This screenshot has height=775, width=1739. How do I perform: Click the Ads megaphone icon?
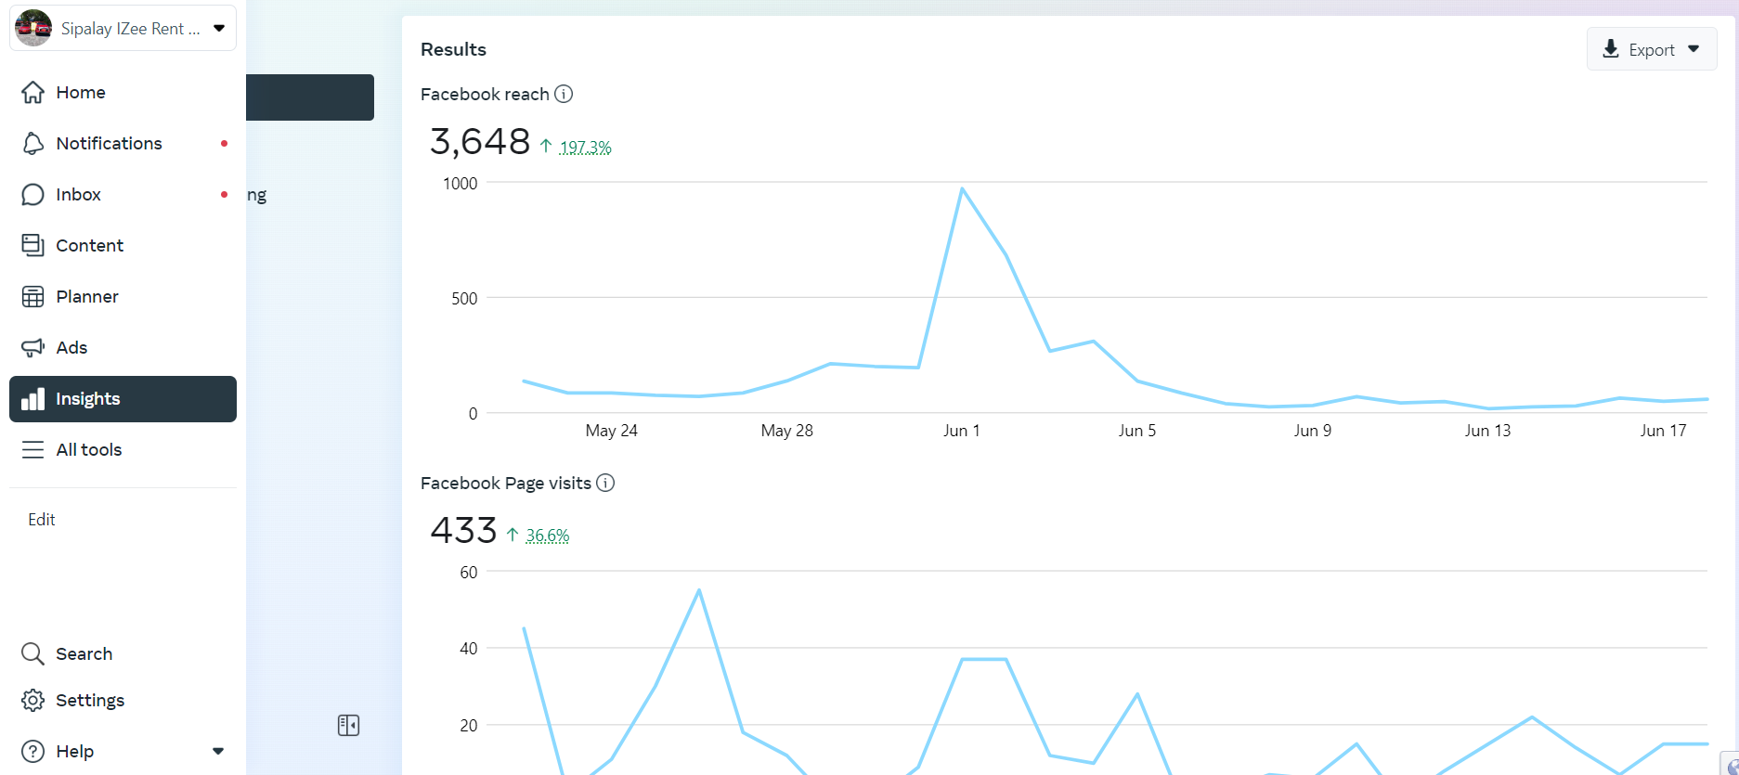(32, 347)
